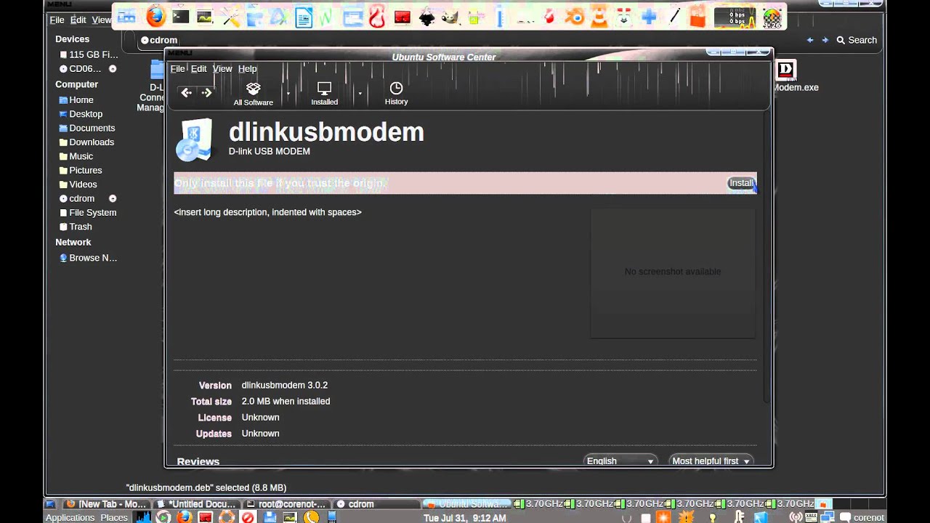Expand the Installed dropdown arrow

coord(359,94)
